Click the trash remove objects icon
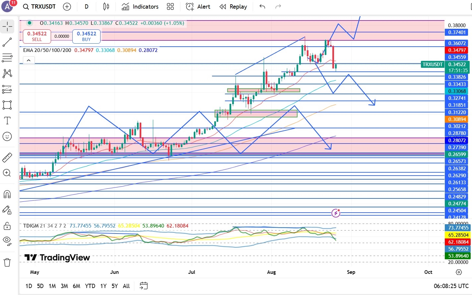 pos(7,263)
